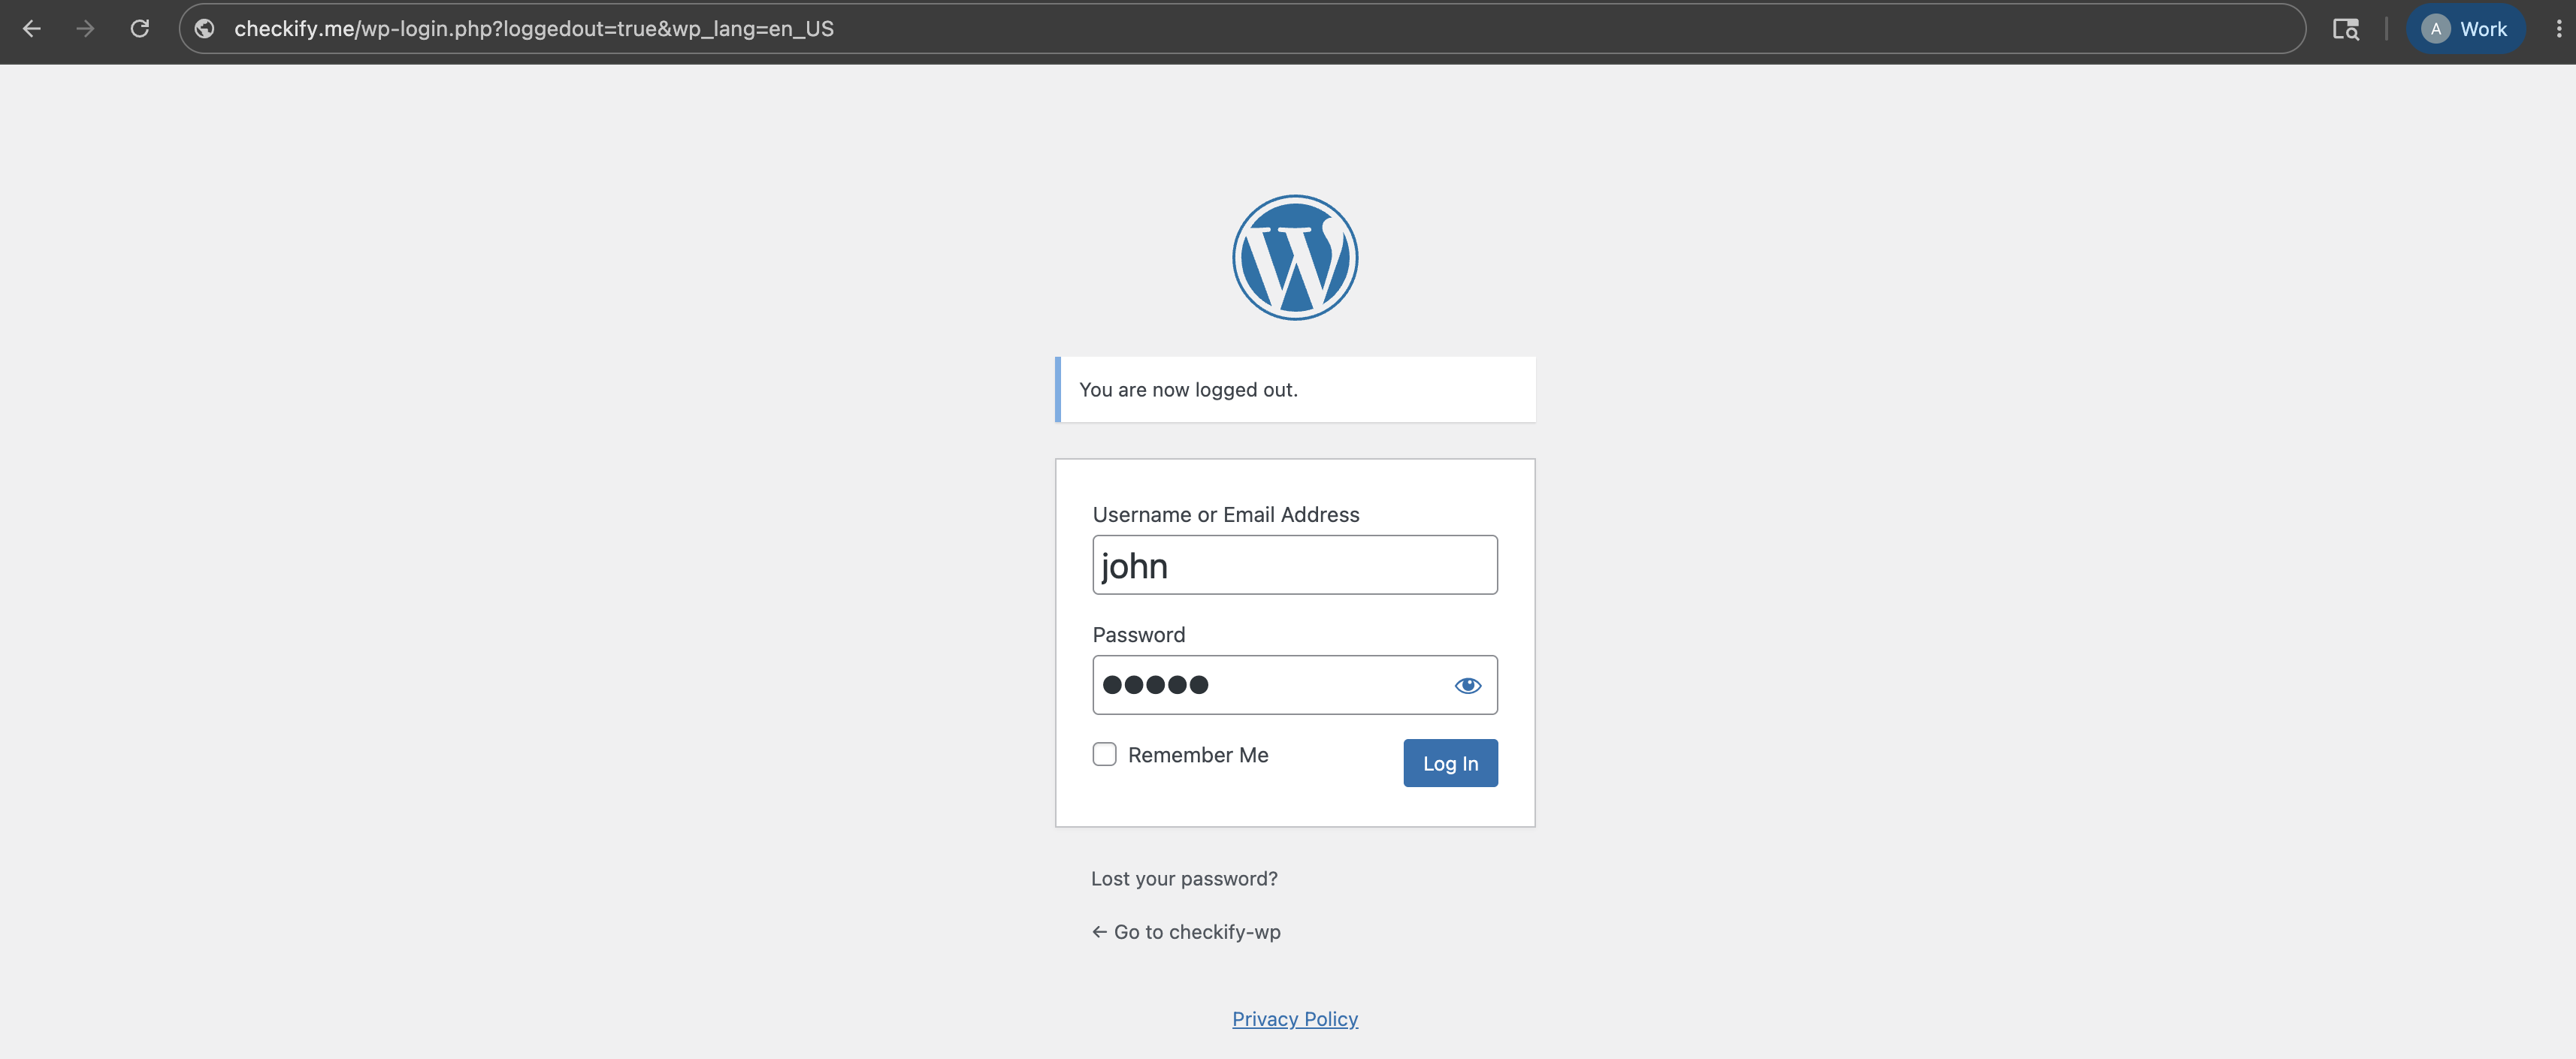2576x1059 pixels.
Task: Click the Username or Email Address field
Action: [1295, 565]
